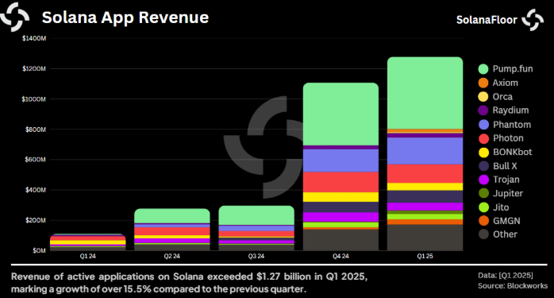Click the Q4 24 x-axis label
The image size is (554, 298).
point(340,256)
